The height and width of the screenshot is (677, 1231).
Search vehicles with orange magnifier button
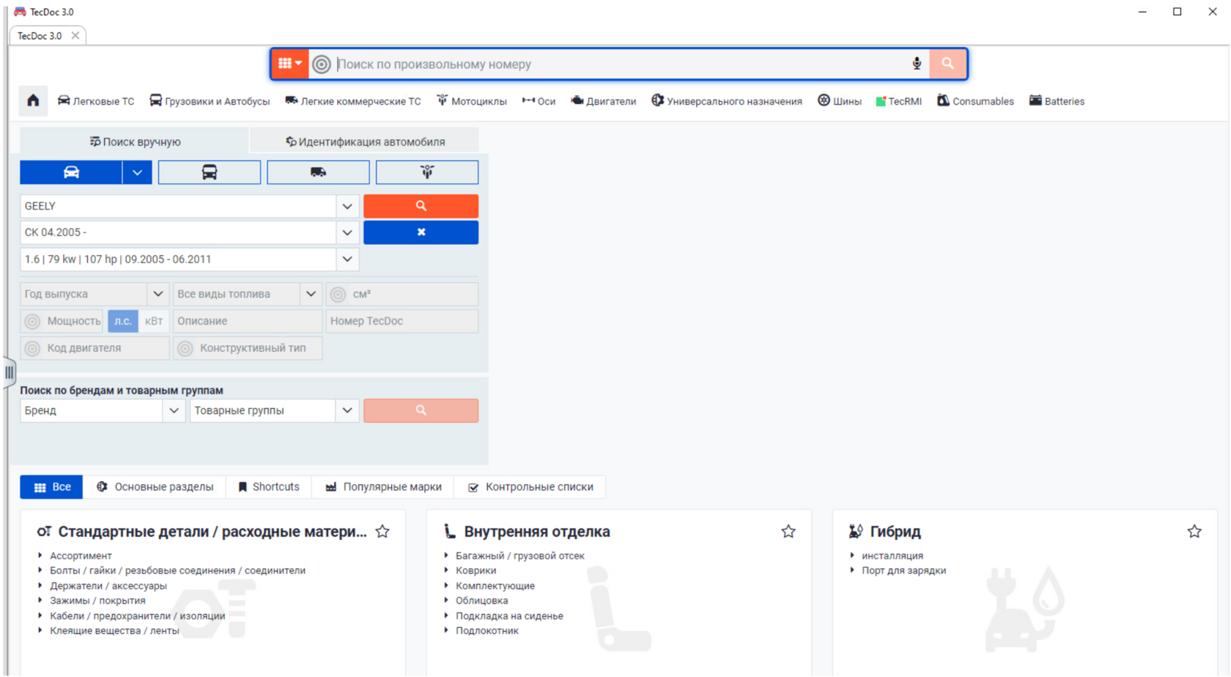[x=421, y=206]
